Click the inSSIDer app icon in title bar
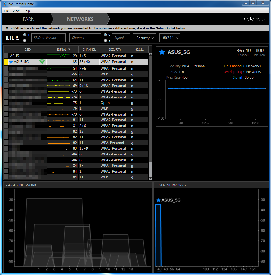Image resolution: width=271 pixels, height=275 pixels. [x=4, y=4]
